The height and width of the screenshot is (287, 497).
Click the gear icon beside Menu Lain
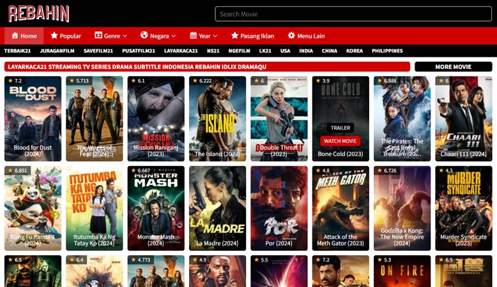coord(291,36)
